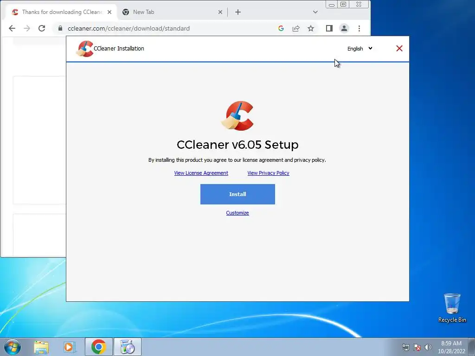Image resolution: width=475 pixels, height=356 pixels.
Task: Click the volume speaker tray icon
Action: coord(428,347)
